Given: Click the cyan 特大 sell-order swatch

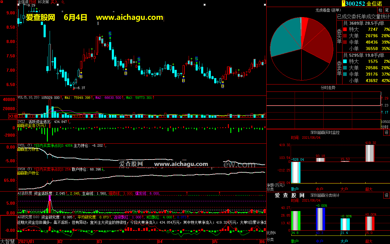Looking at the screenshot, I should click(345, 62).
